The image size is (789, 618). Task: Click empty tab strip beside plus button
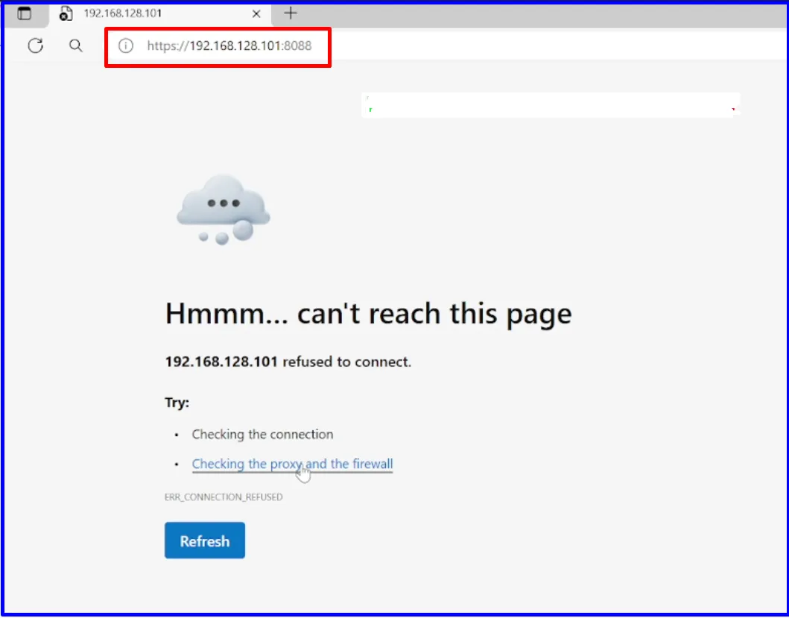(x=543, y=14)
